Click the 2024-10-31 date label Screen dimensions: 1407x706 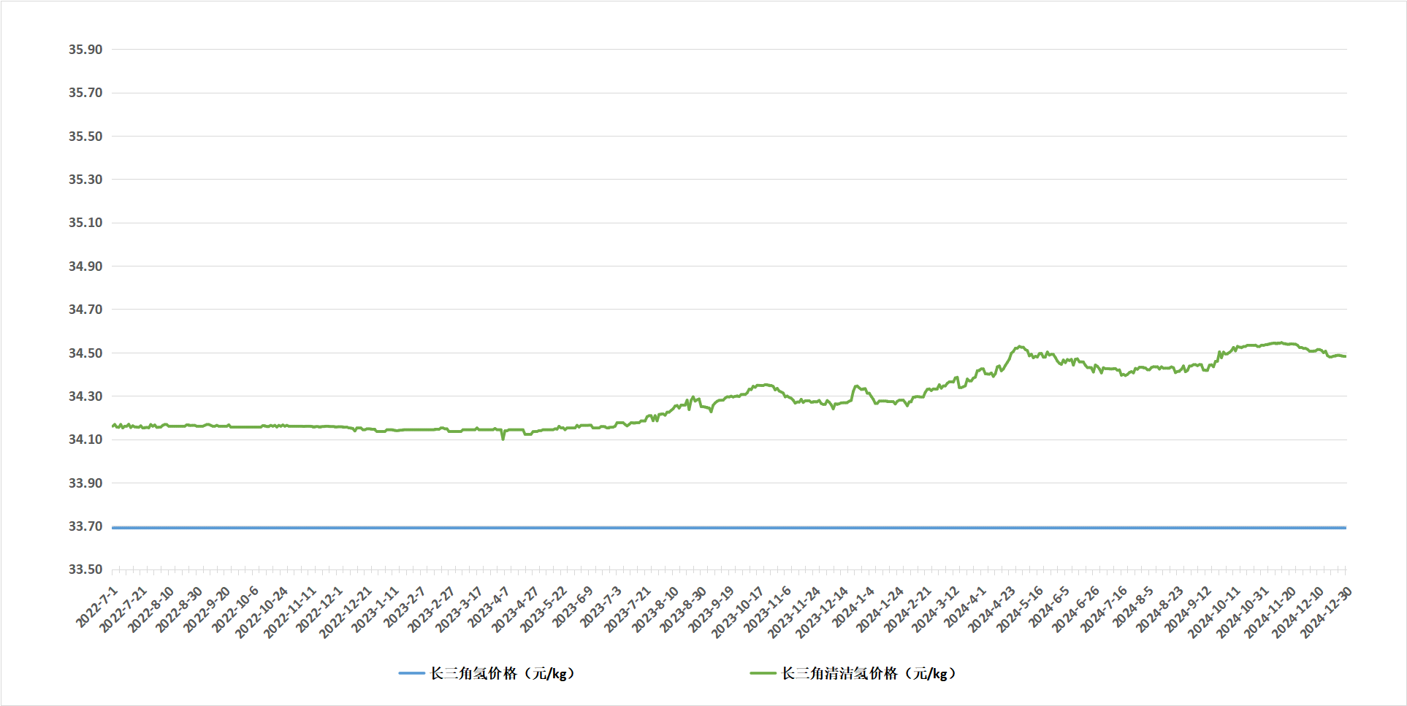[1243, 612]
